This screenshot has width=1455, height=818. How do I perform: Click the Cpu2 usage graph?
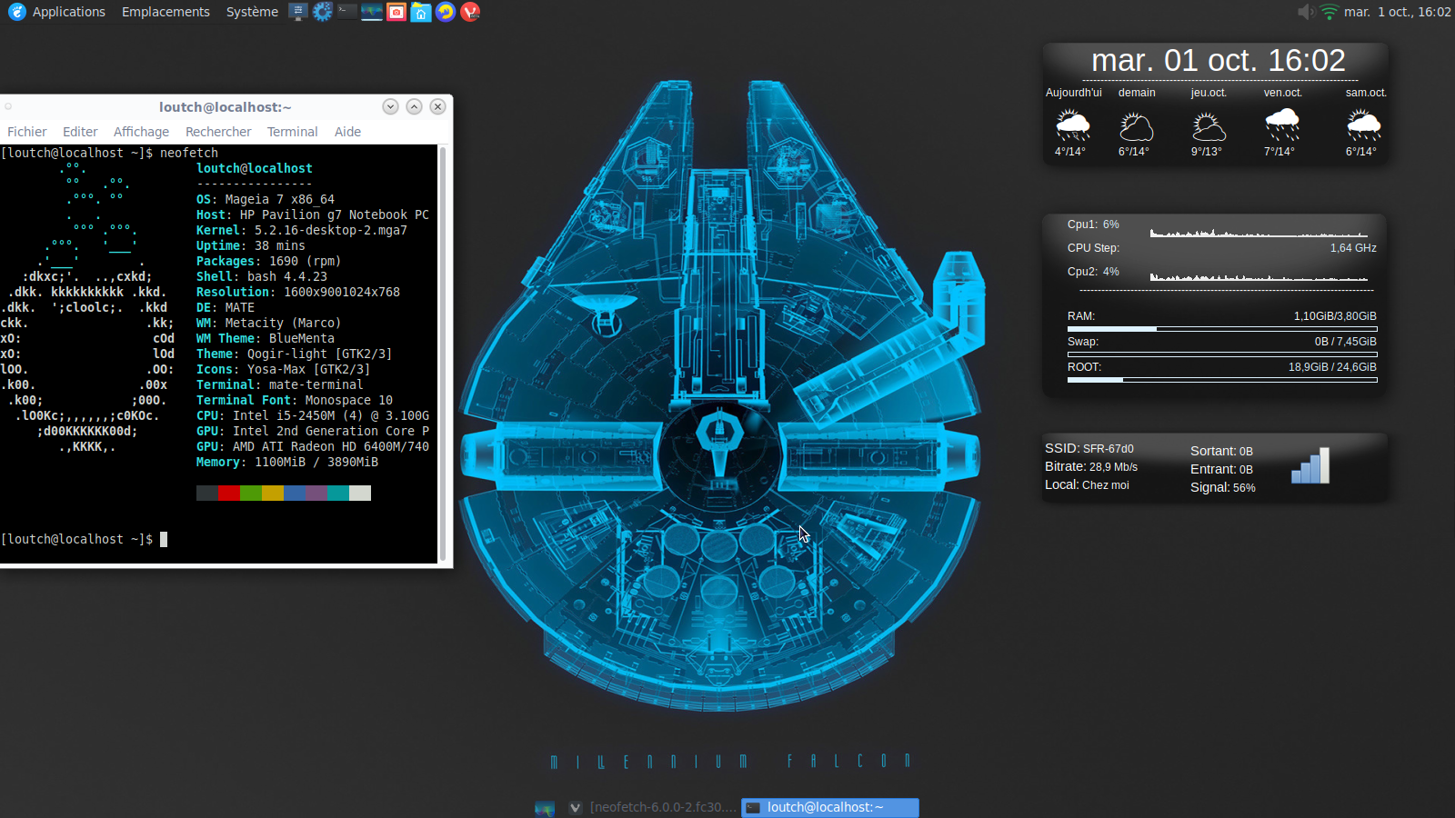pos(1259,274)
